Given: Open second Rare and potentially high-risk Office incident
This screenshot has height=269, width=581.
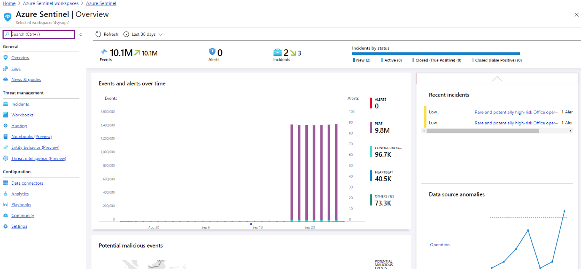Looking at the screenshot, I should [x=516, y=123].
